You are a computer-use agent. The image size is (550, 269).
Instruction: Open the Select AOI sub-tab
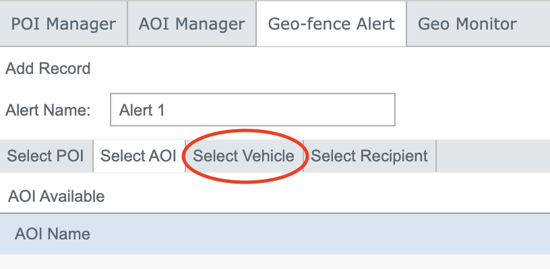[x=138, y=156]
